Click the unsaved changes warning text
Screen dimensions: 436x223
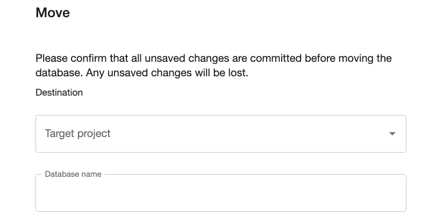click(x=213, y=66)
